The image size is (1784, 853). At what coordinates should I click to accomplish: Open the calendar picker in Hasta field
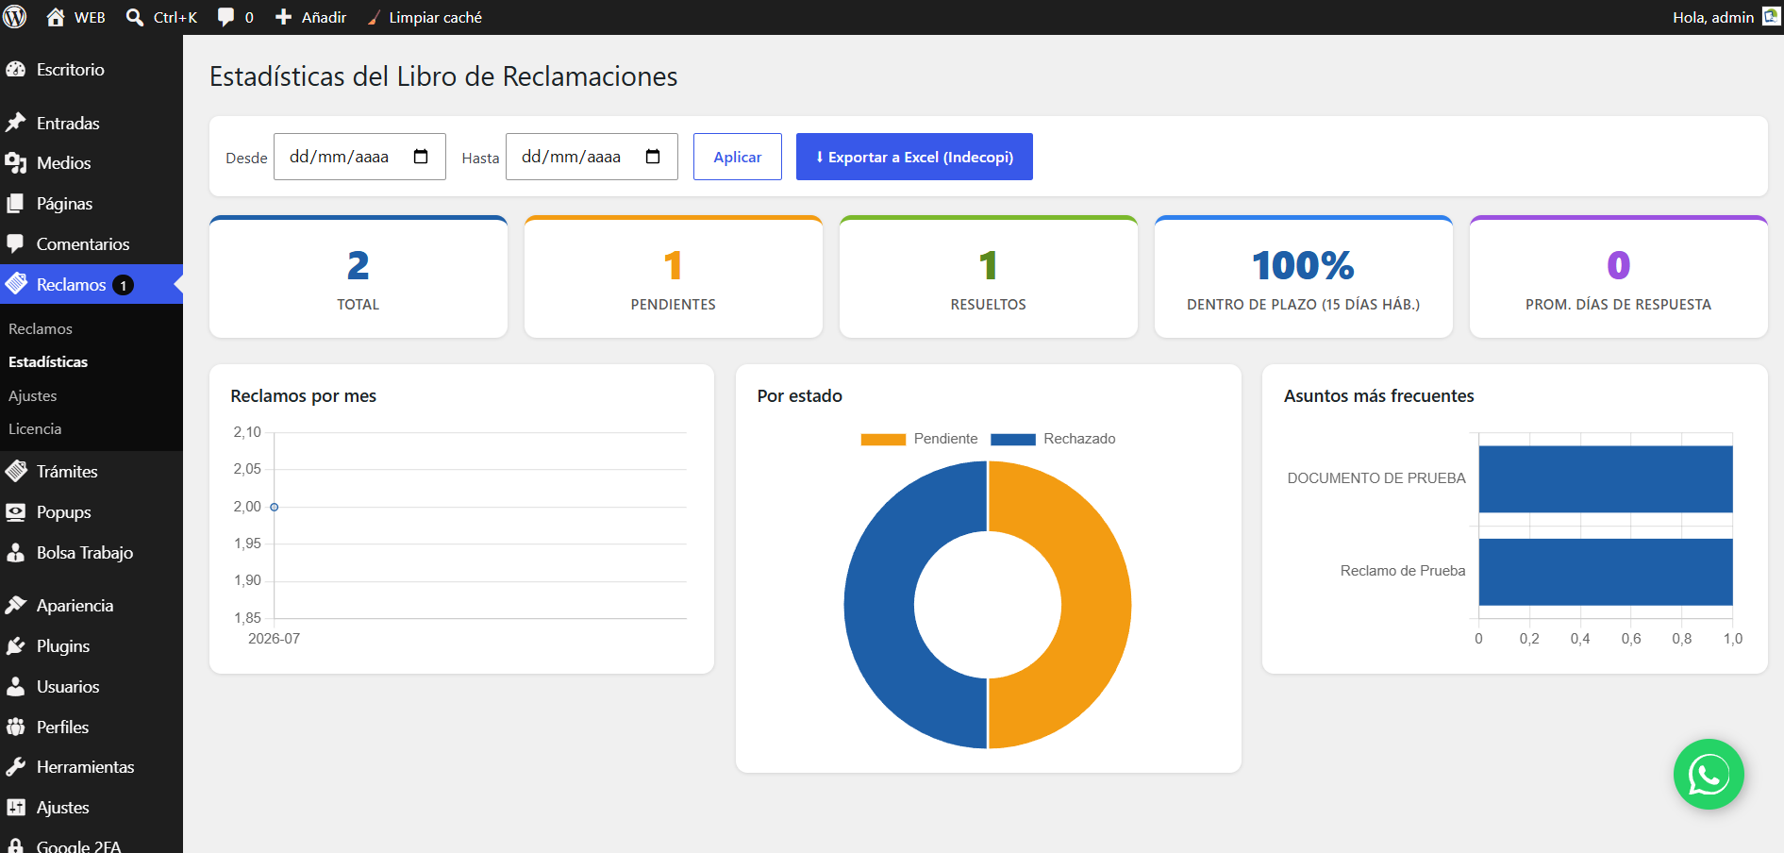(653, 157)
